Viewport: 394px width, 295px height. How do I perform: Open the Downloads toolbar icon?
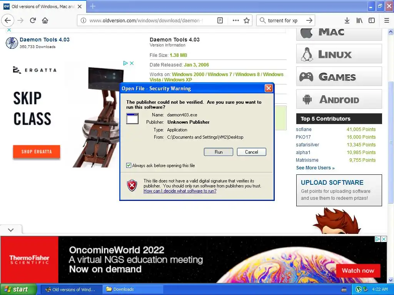[347, 20]
